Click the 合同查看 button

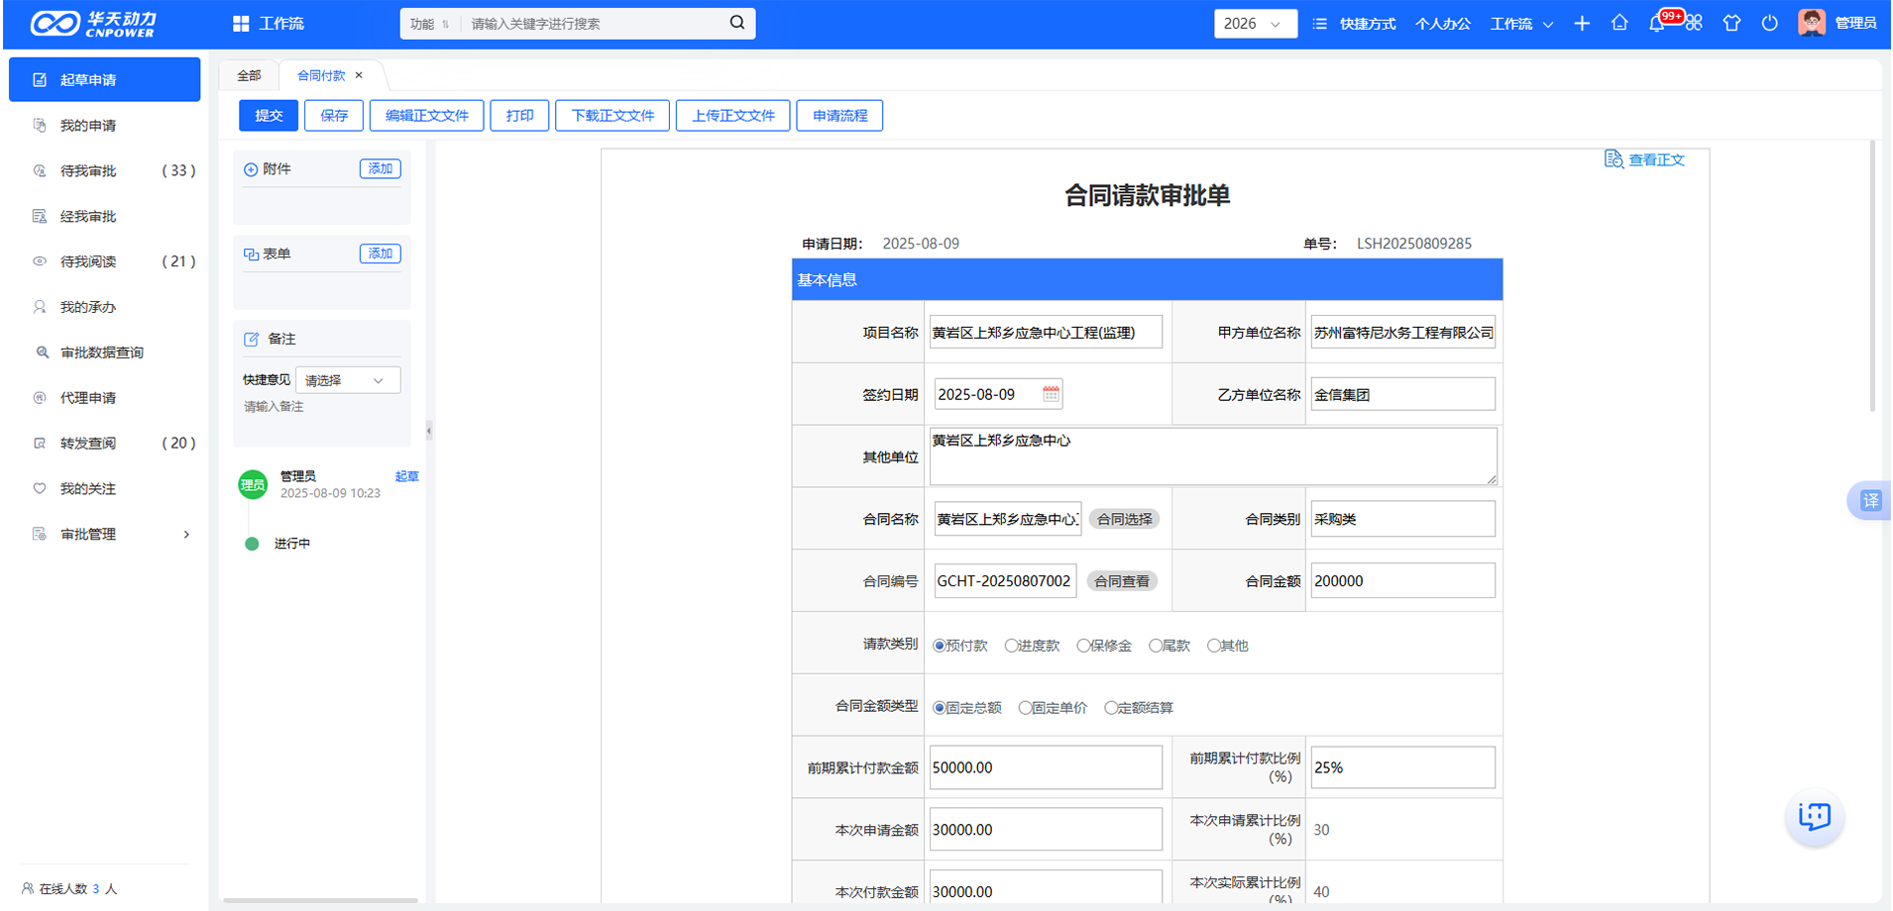pyautogui.click(x=1122, y=581)
